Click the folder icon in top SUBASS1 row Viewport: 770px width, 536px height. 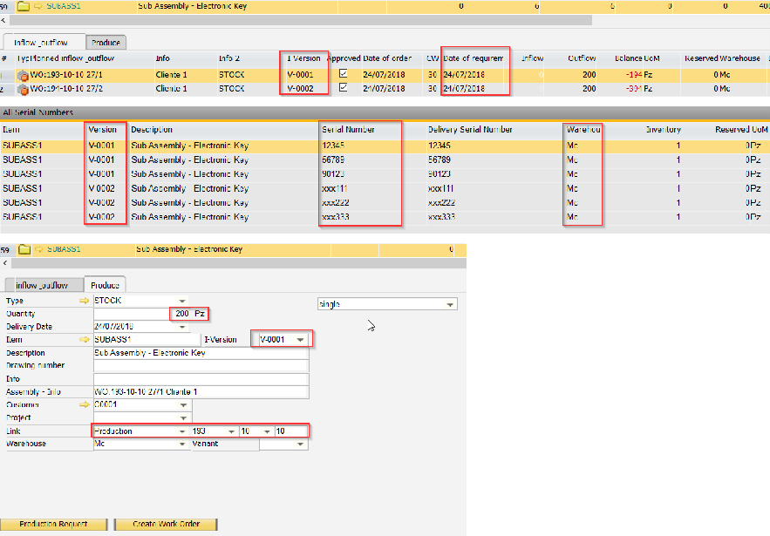point(23,6)
